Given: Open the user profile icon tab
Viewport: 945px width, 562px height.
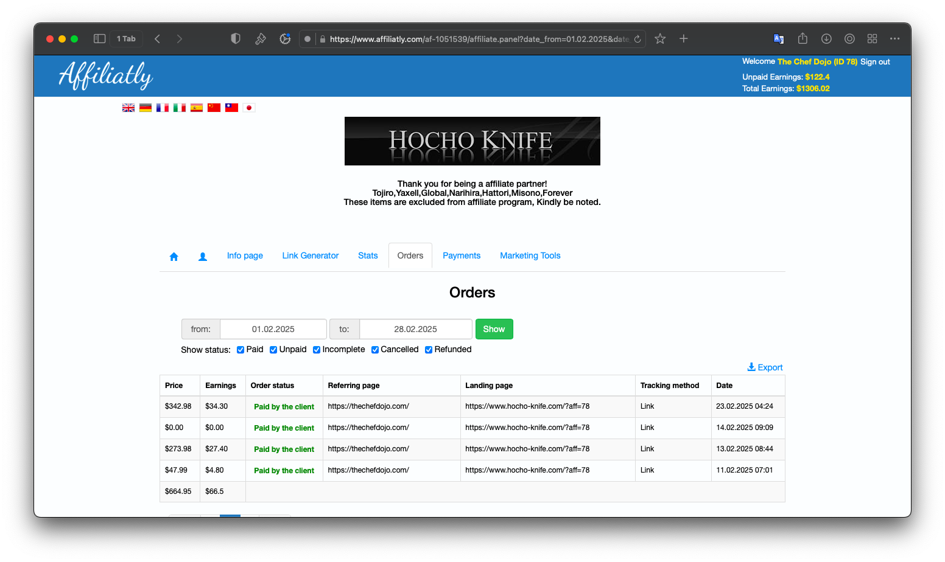Looking at the screenshot, I should (x=203, y=256).
